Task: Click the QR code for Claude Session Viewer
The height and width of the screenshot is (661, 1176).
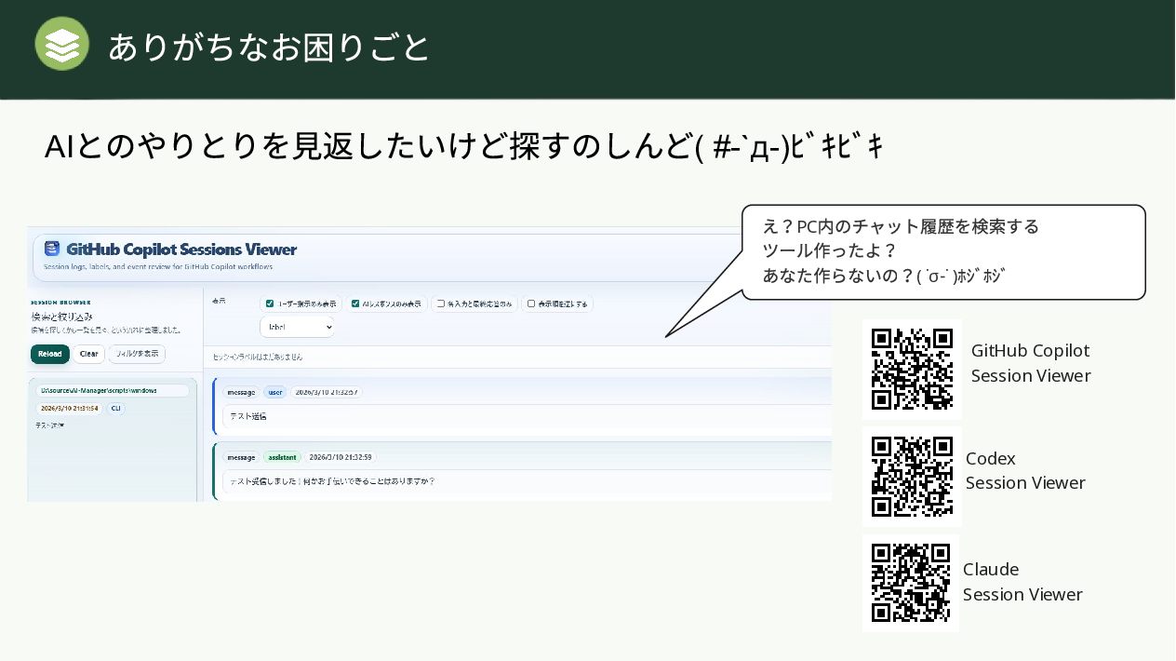Action: [911, 583]
